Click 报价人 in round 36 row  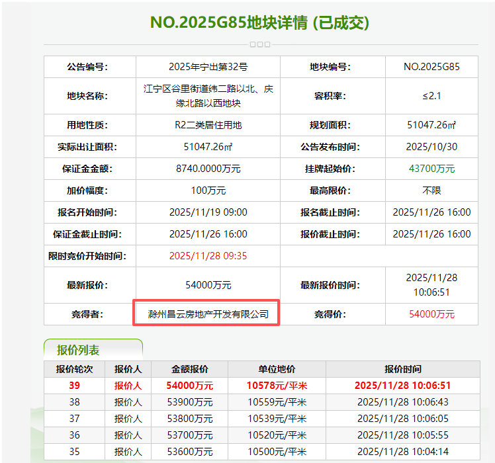128,435
